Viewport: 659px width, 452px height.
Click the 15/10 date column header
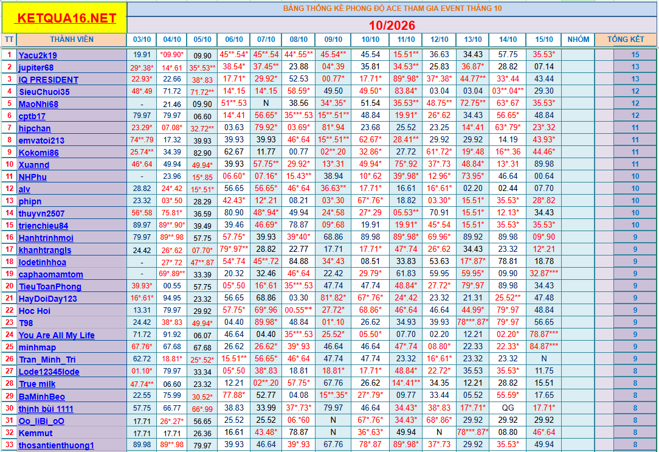click(x=544, y=40)
